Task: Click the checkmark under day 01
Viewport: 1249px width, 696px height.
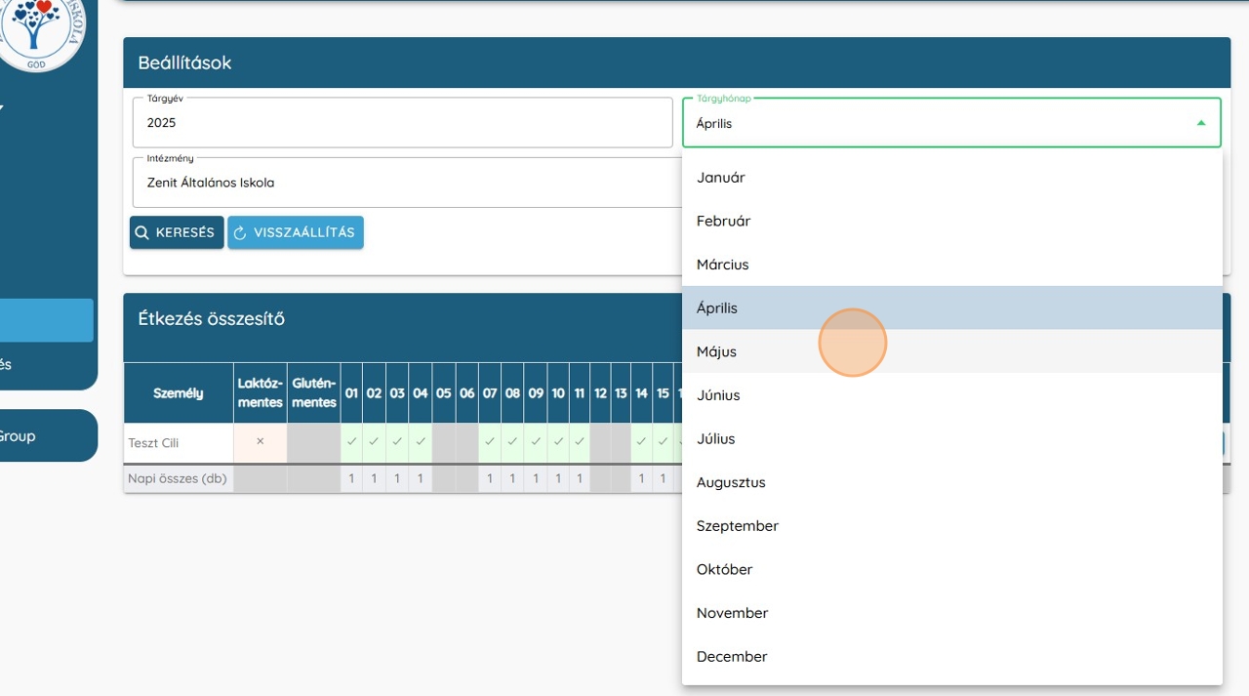Action: [351, 441]
